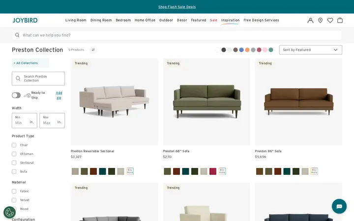Image resolution: width=354 pixels, height=221 pixels.
Task: Click the main search field
Action: tap(177, 35)
